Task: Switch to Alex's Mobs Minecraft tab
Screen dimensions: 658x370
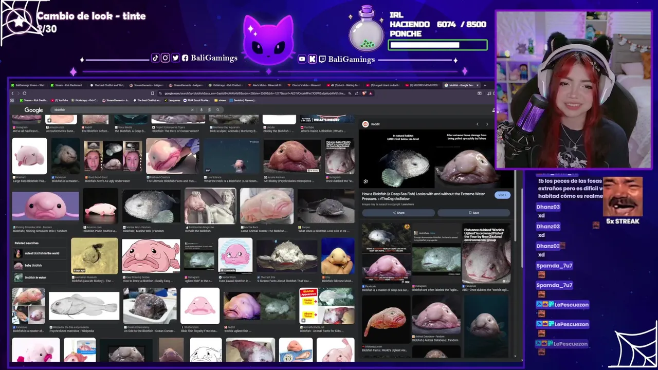Action: [264, 85]
